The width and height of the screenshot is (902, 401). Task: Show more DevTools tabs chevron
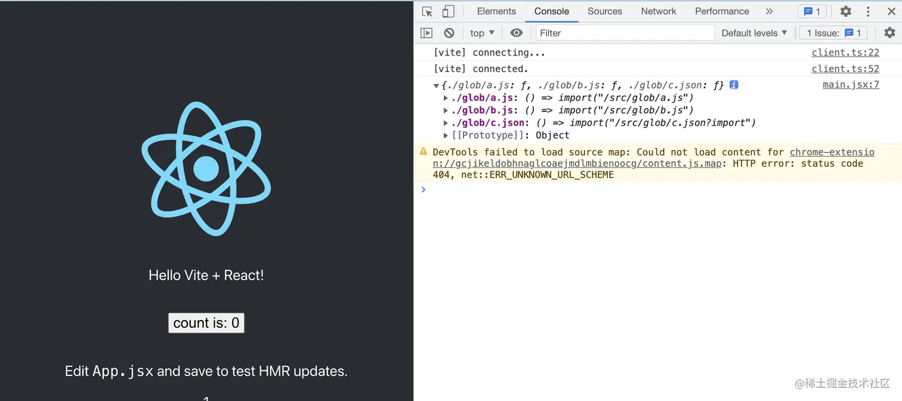[x=769, y=11]
